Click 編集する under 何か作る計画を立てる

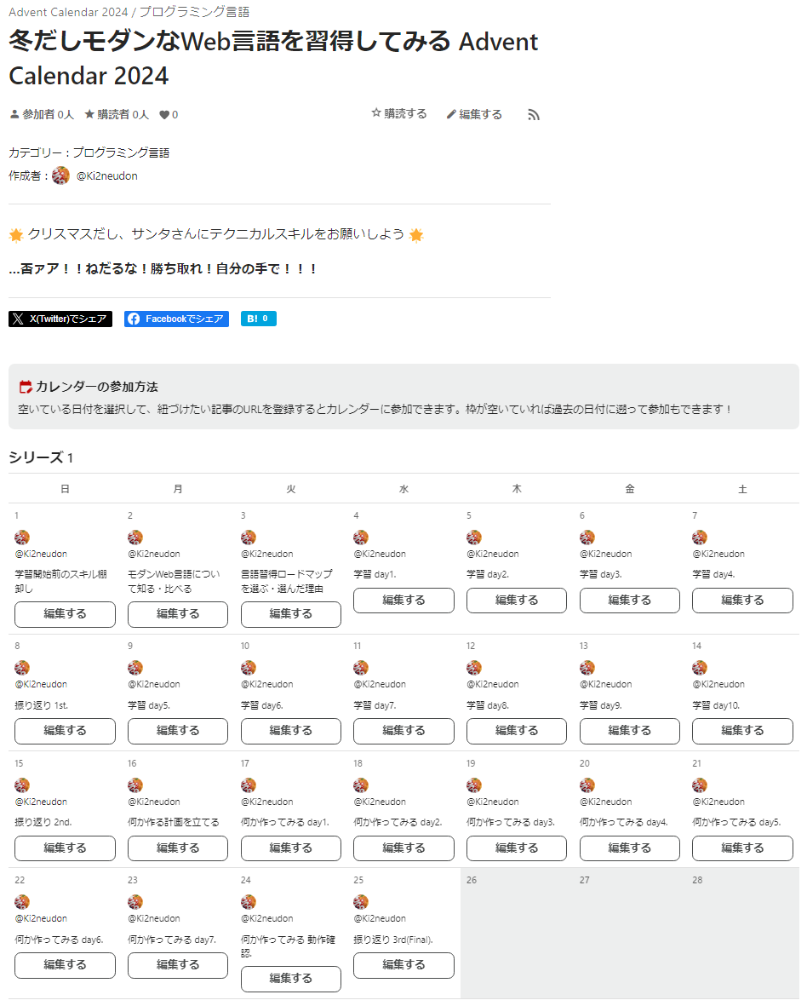click(178, 848)
